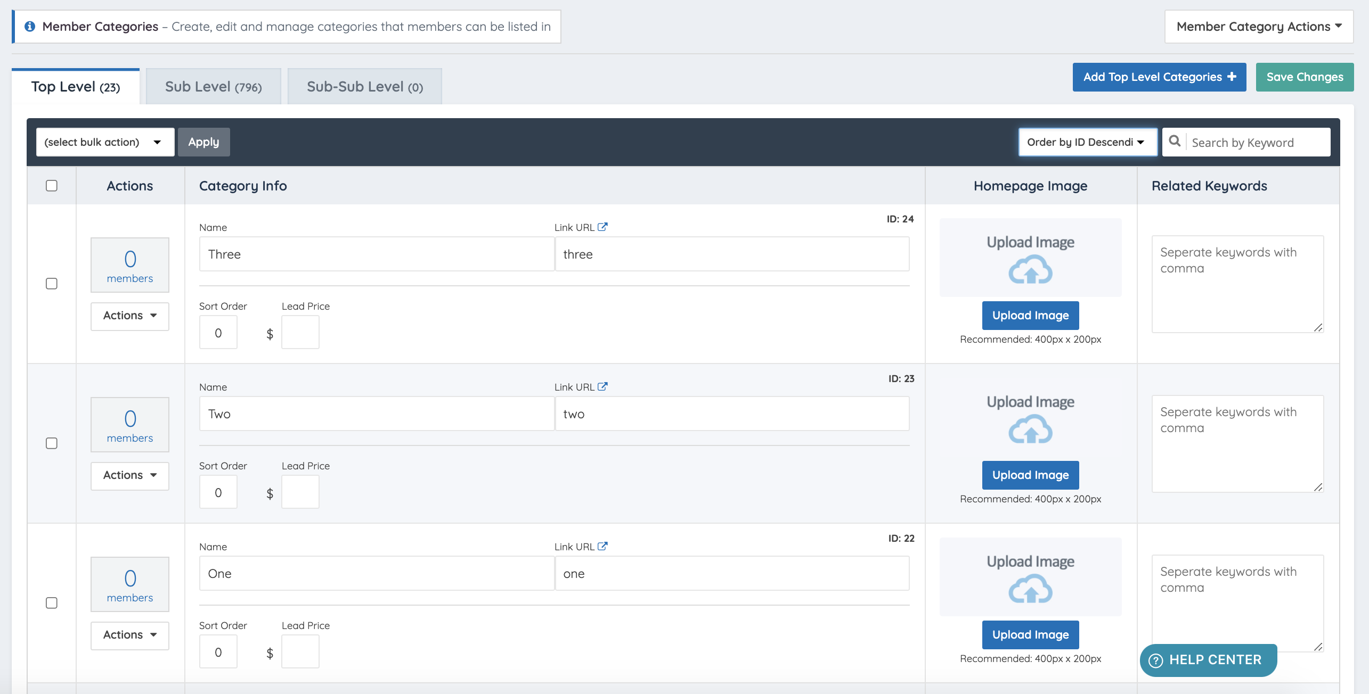Open external link icon for category Three
The image size is (1369, 694).
coord(602,227)
